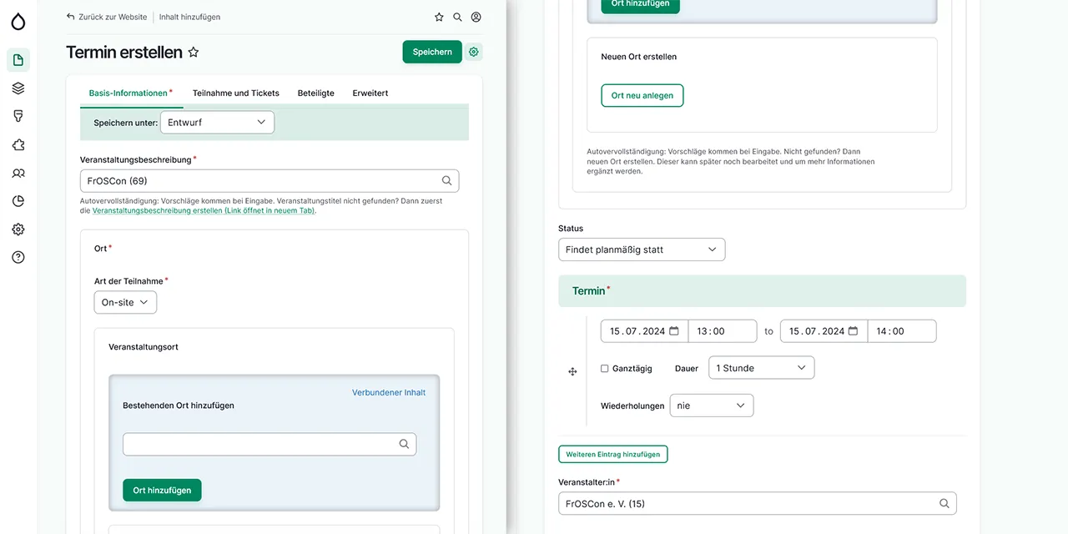This screenshot has width=1068, height=534.
Task: Open the Speichern unter Entwurf dropdown
Action: 217,122
